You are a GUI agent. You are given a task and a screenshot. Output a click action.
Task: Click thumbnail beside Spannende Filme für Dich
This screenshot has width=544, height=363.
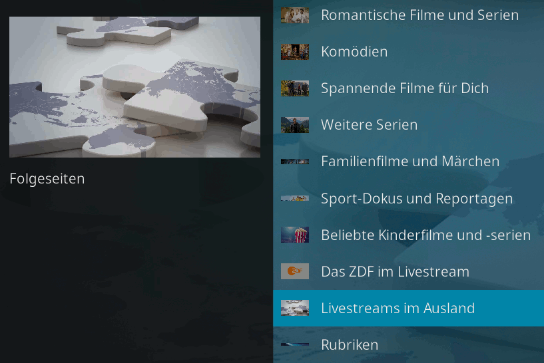click(295, 88)
